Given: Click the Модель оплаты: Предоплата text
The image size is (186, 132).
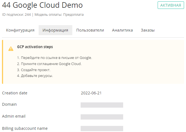Looking at the screenshot, I should pos(59,15).
